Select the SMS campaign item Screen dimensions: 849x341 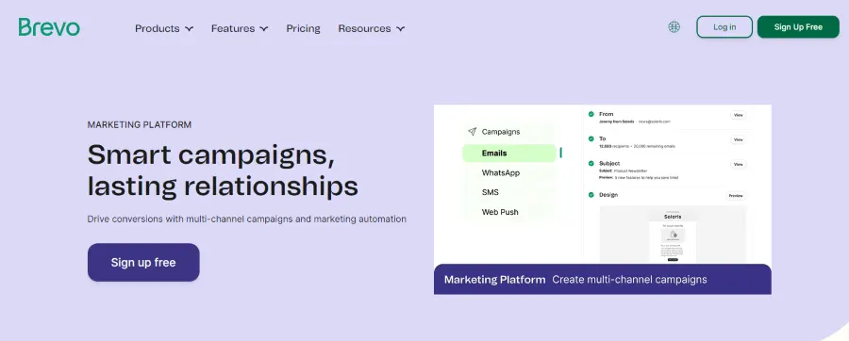tap(490, 192)
